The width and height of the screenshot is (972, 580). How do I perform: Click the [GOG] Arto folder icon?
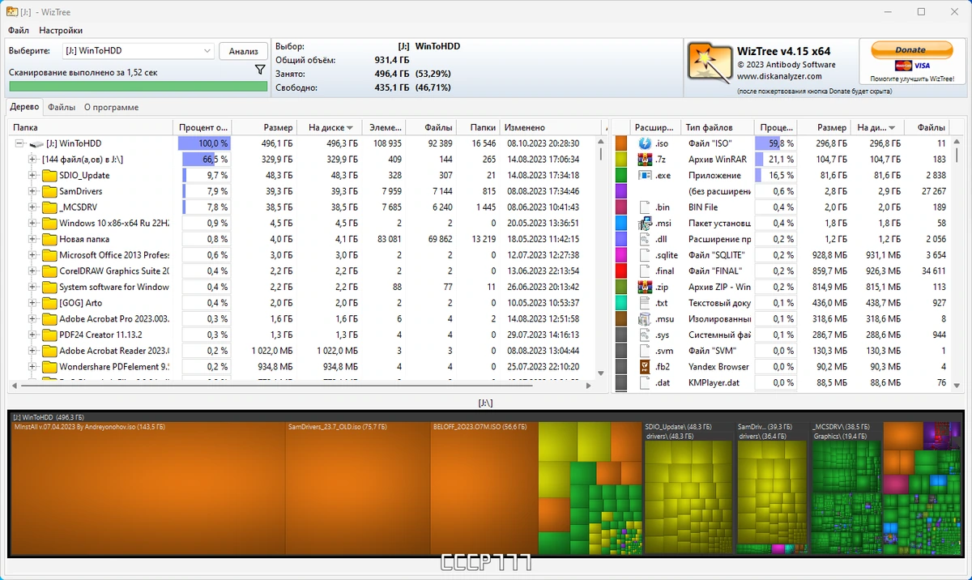49,303
